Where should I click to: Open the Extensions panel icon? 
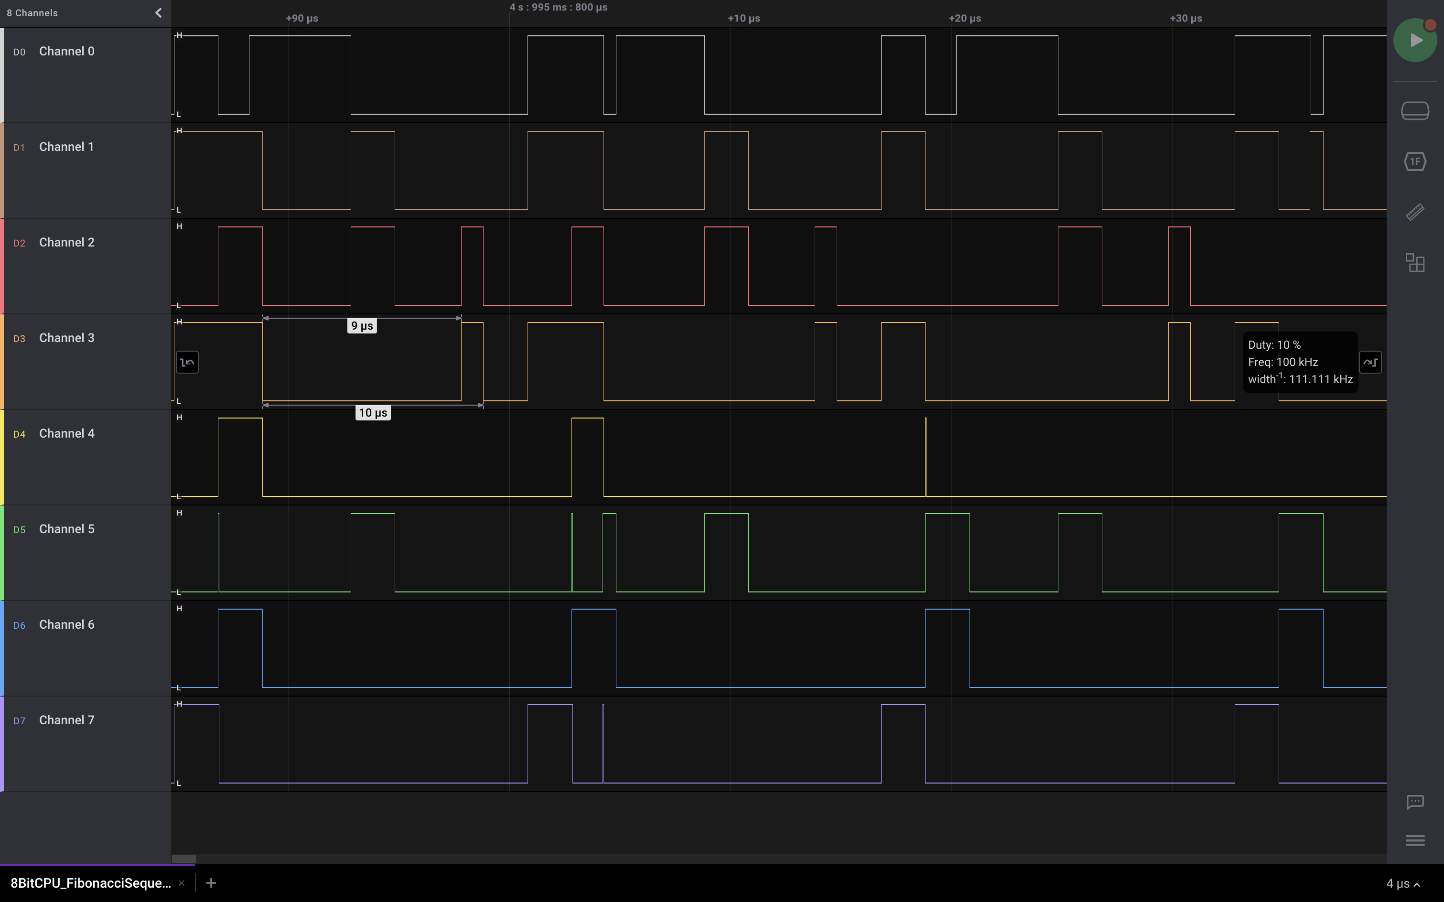(1415, 262)
